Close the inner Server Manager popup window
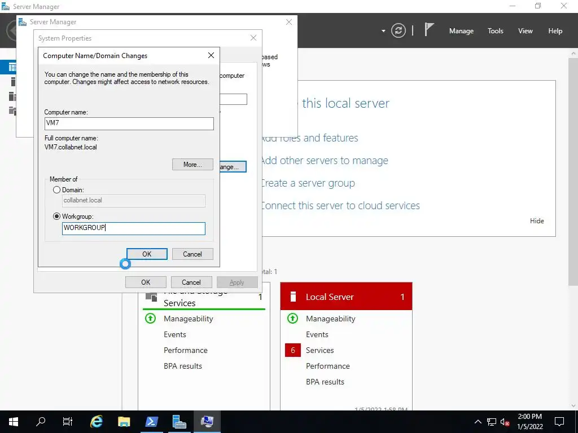The width and height of the screenshot is (578, 433). point(289,22)
